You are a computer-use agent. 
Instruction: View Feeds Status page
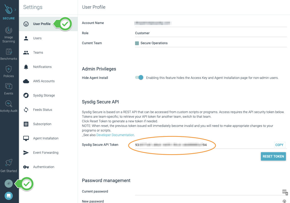click(x=48, y=110)
